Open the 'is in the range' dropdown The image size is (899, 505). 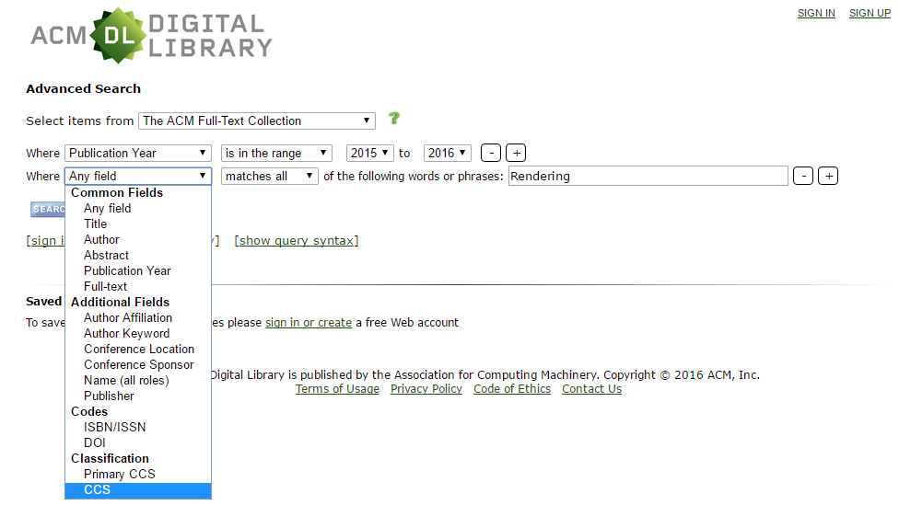point(276,153)
